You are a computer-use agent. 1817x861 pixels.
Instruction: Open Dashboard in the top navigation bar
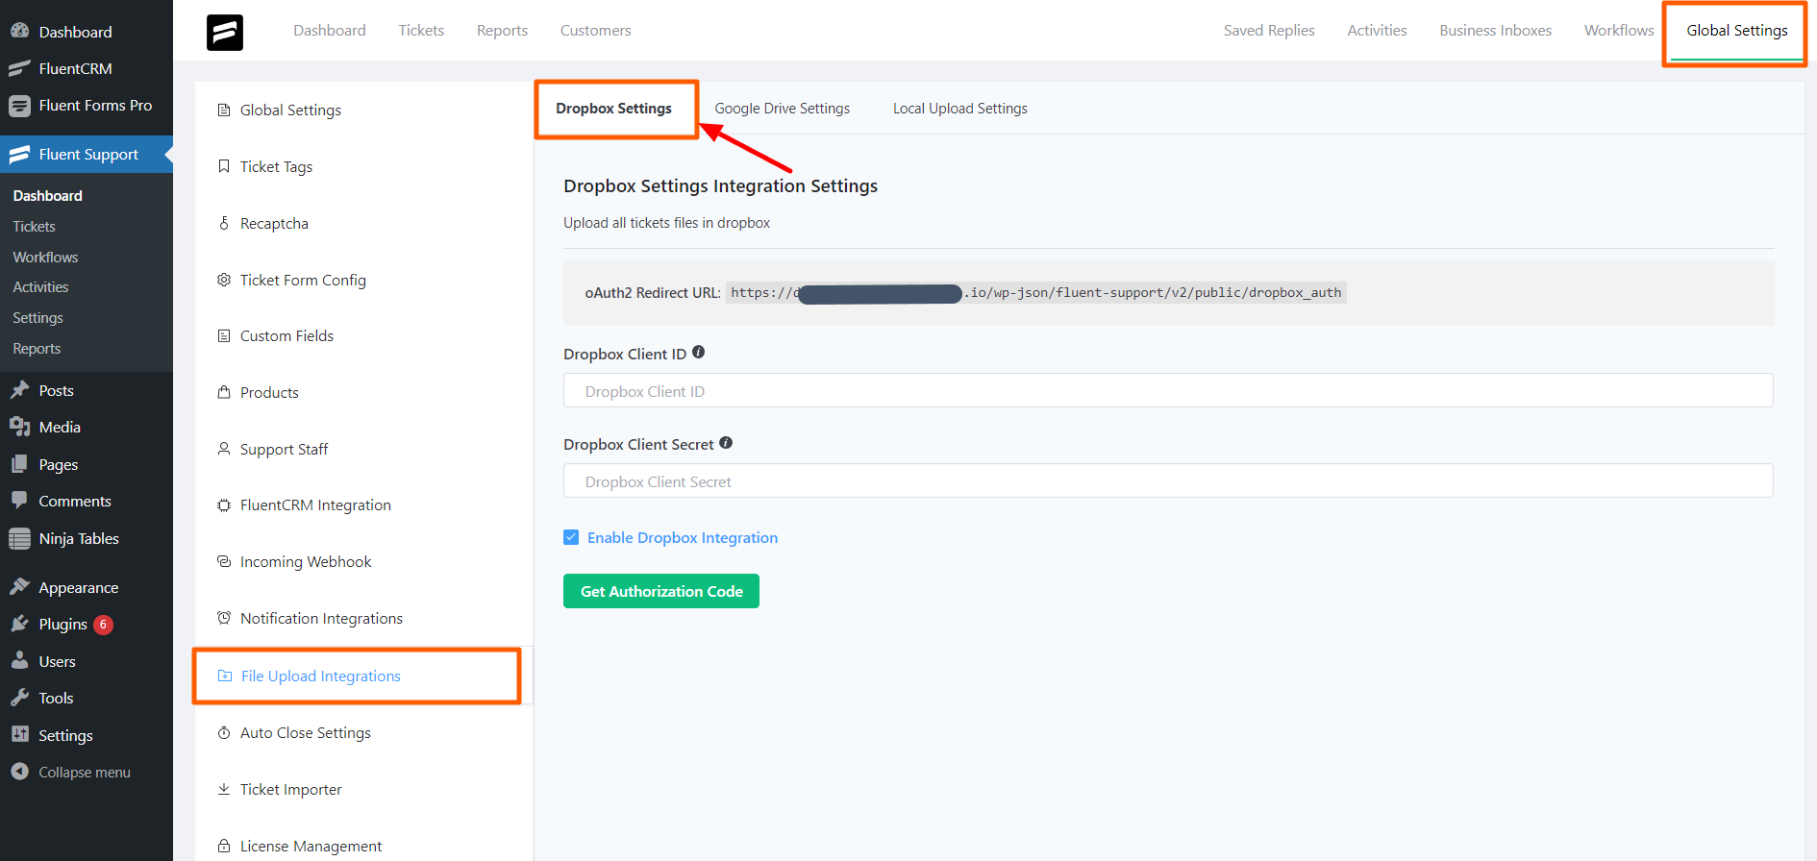pos(330,31)
